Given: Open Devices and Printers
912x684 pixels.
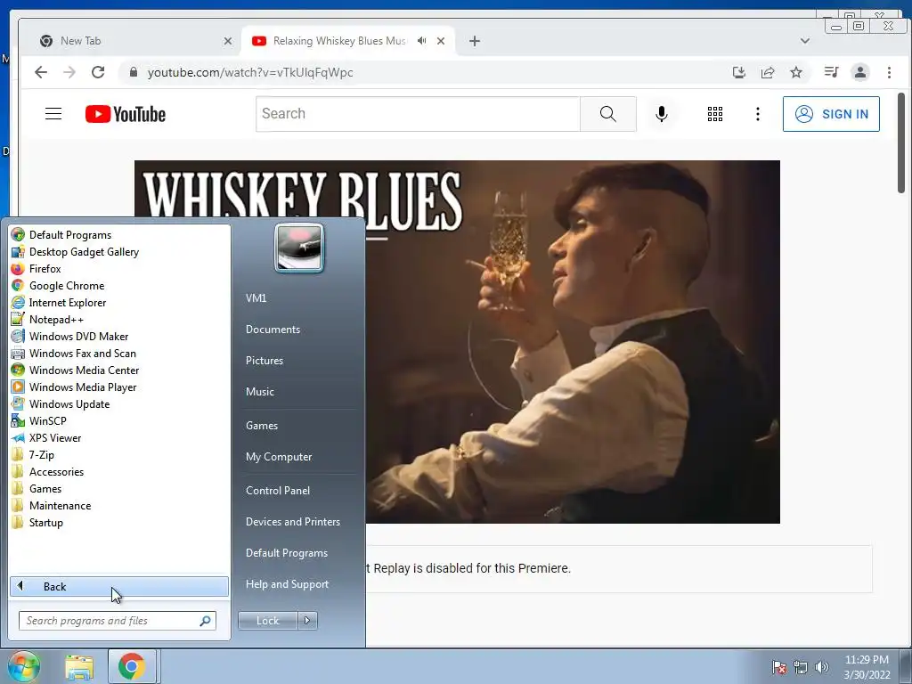Looking at the screenshot, I should point(292,522).
